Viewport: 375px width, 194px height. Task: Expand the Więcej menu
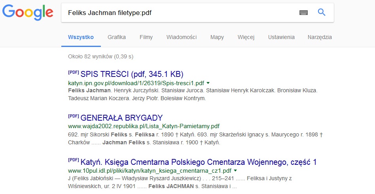(246, 37)
